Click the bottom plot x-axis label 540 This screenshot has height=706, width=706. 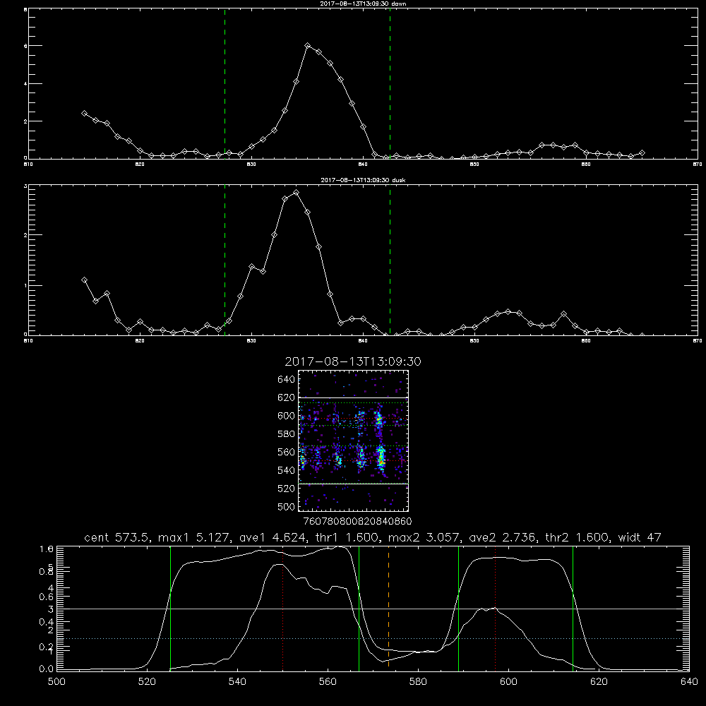(237, 682)
